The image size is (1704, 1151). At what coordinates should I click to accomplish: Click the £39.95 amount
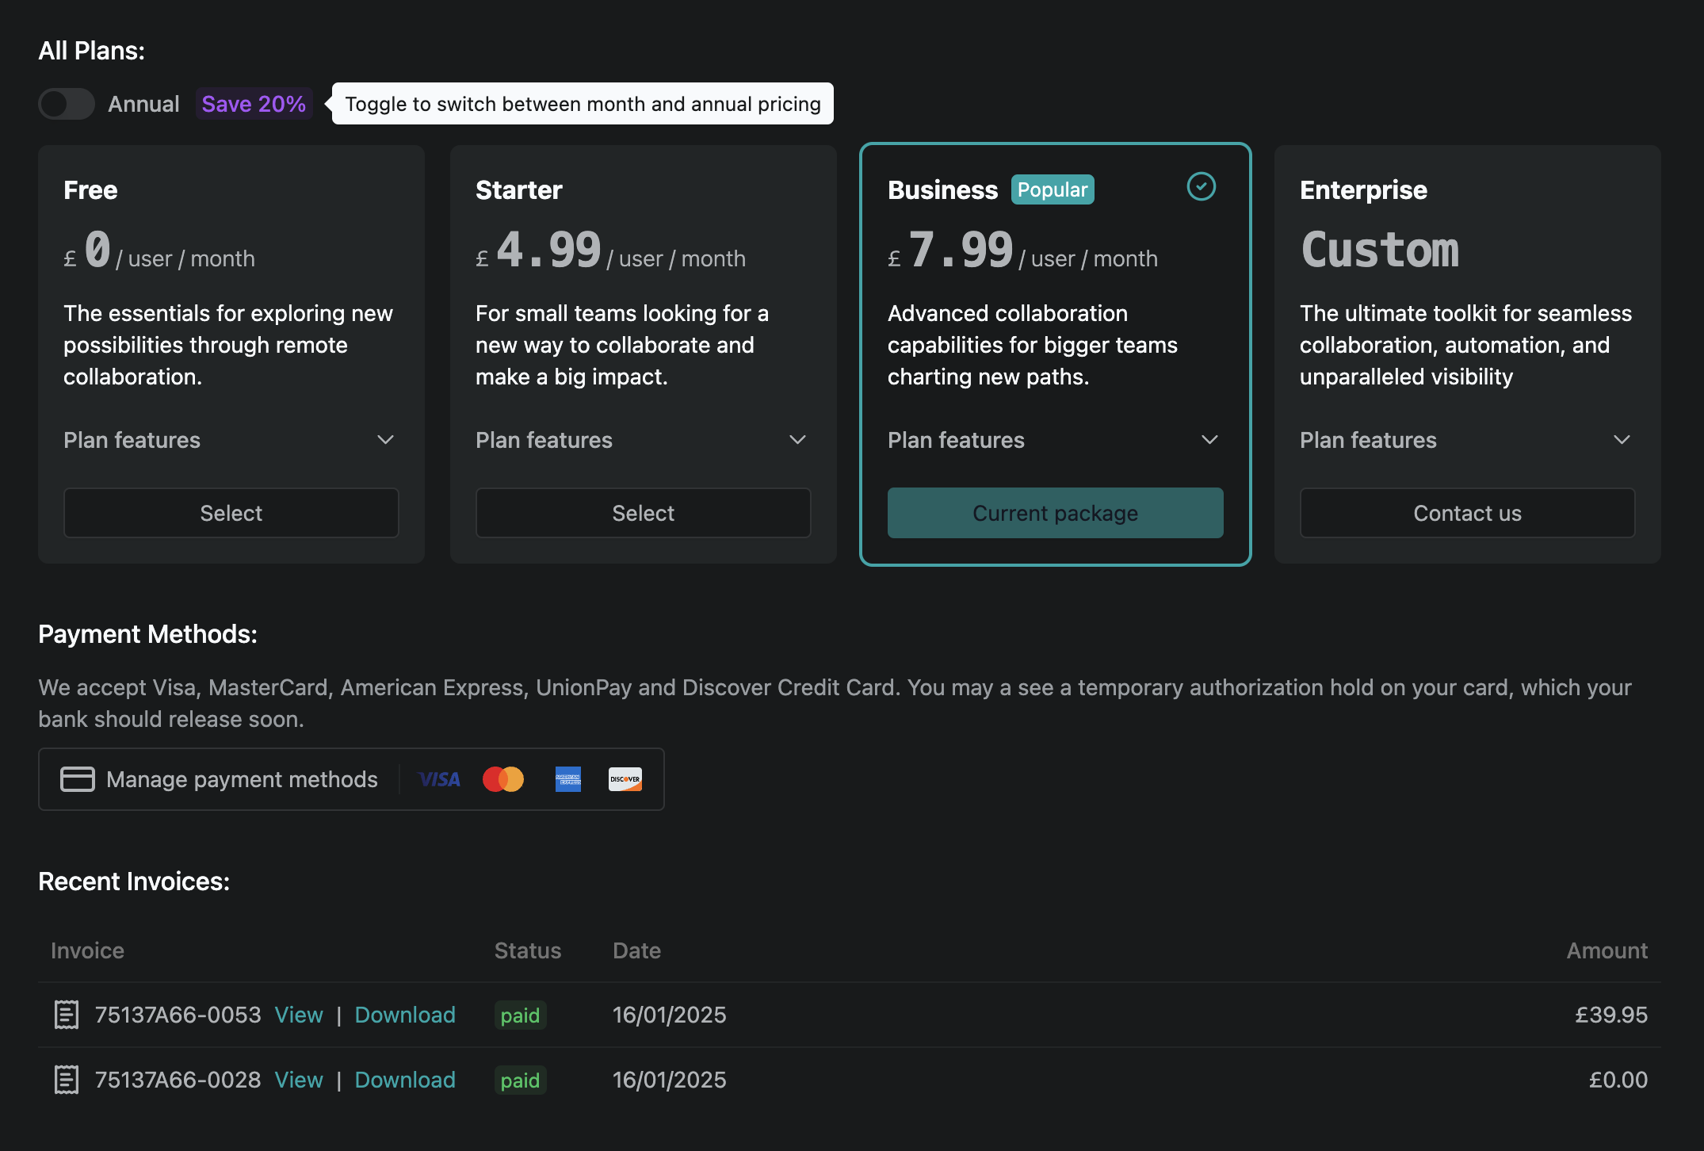[1611, 1015]
